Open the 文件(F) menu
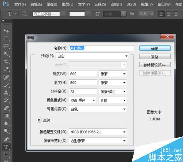This screenshot has width=183, height=162. pyautogui.click(x=20, y=4)
